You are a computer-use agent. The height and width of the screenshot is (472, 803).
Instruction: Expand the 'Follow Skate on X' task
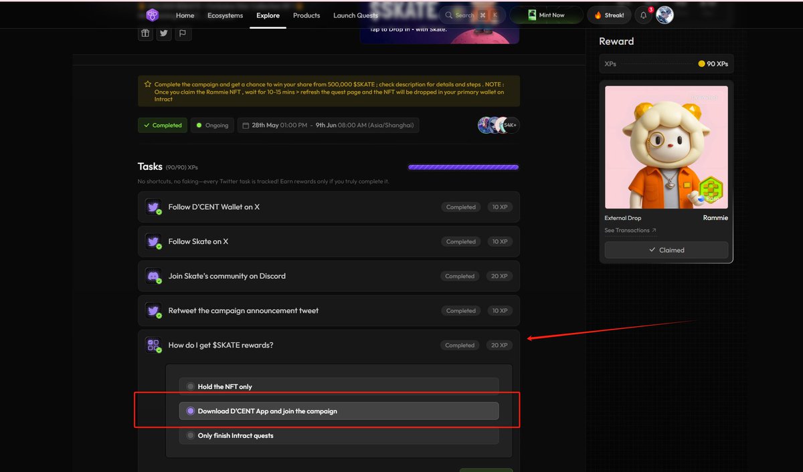(x=329, y=241)
